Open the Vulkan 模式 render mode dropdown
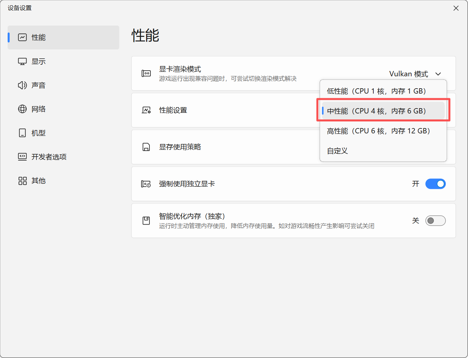The height and width of the screenshot is (358, 468). [x=415, y=74]
